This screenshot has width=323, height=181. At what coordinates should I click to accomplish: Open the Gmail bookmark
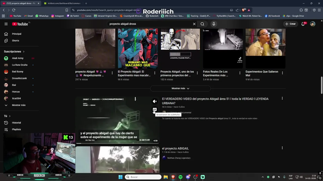[28, 16]
